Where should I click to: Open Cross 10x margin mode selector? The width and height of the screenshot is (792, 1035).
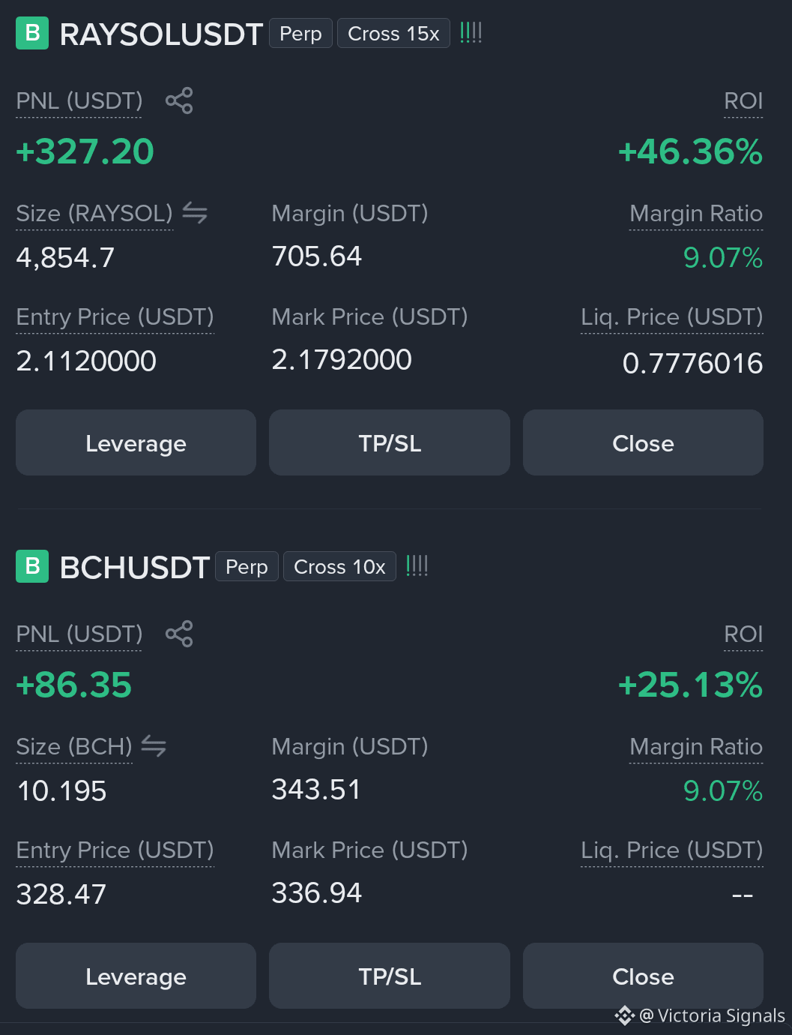pos(339,567)
